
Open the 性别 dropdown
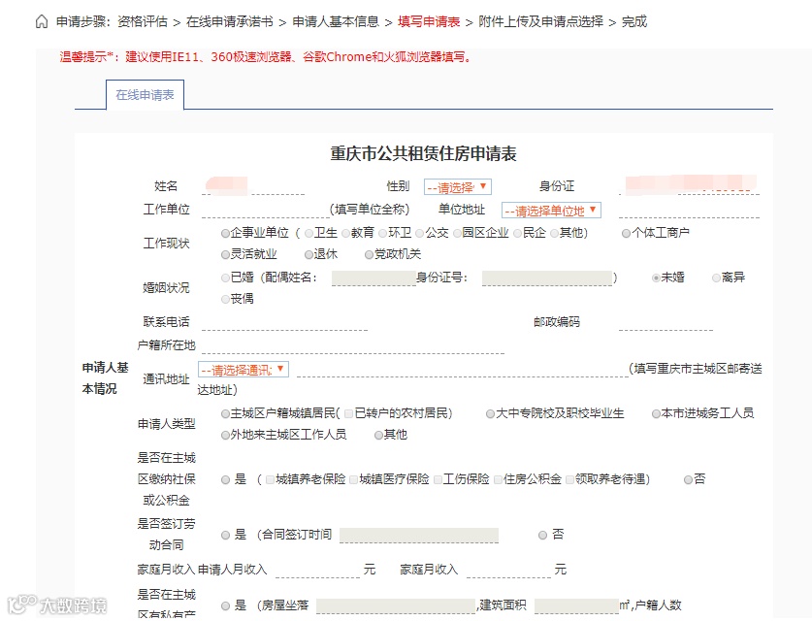457,187
